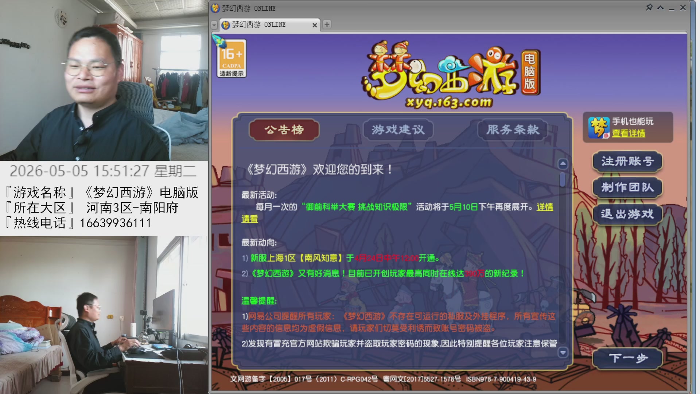This screenshot has width=700, height=394.
Task: Click the 新服上海1区【南风知意】 announcement line
Action: coord(341,258)
